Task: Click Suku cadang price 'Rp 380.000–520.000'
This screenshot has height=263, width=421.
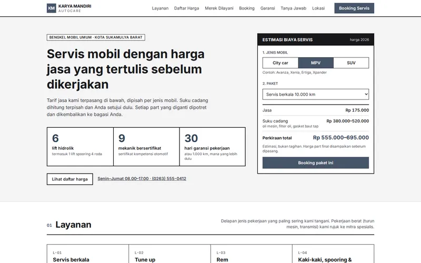Action: (x=348, y=121)
